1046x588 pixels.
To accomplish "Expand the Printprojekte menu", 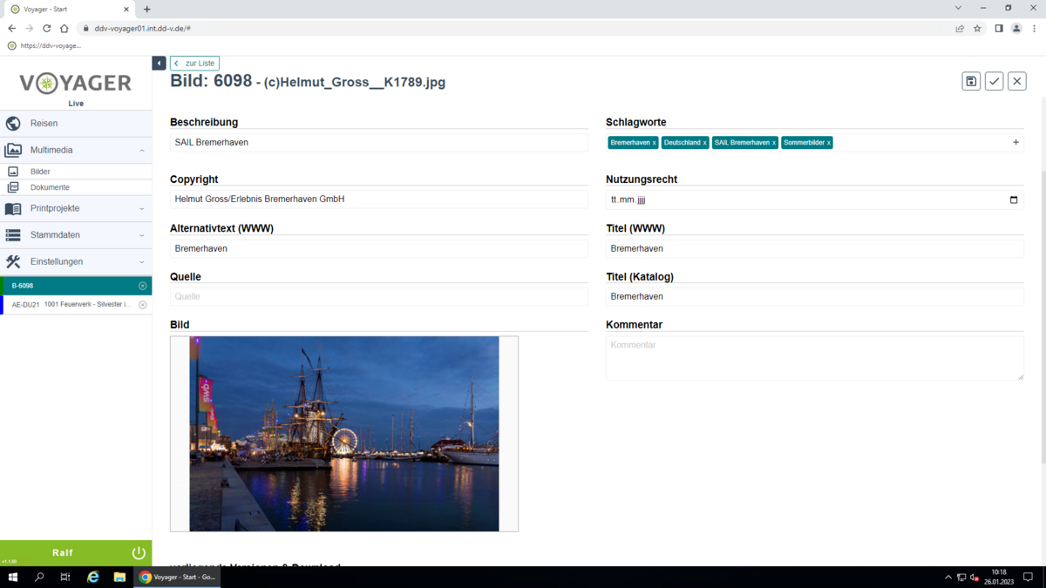I will pyautogui.click(x=76, y=209).
